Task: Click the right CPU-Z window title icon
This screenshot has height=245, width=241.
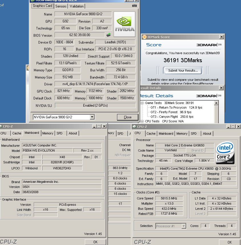Action: (134, 127)
